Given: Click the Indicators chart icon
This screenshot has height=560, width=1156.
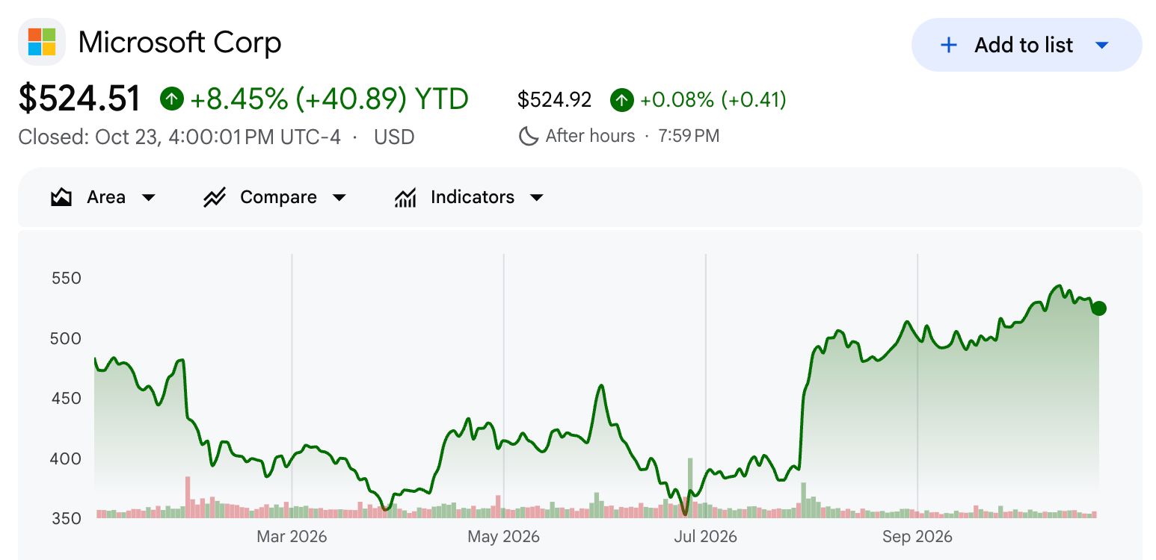Looking at the screenshot, I should [405, 197].
